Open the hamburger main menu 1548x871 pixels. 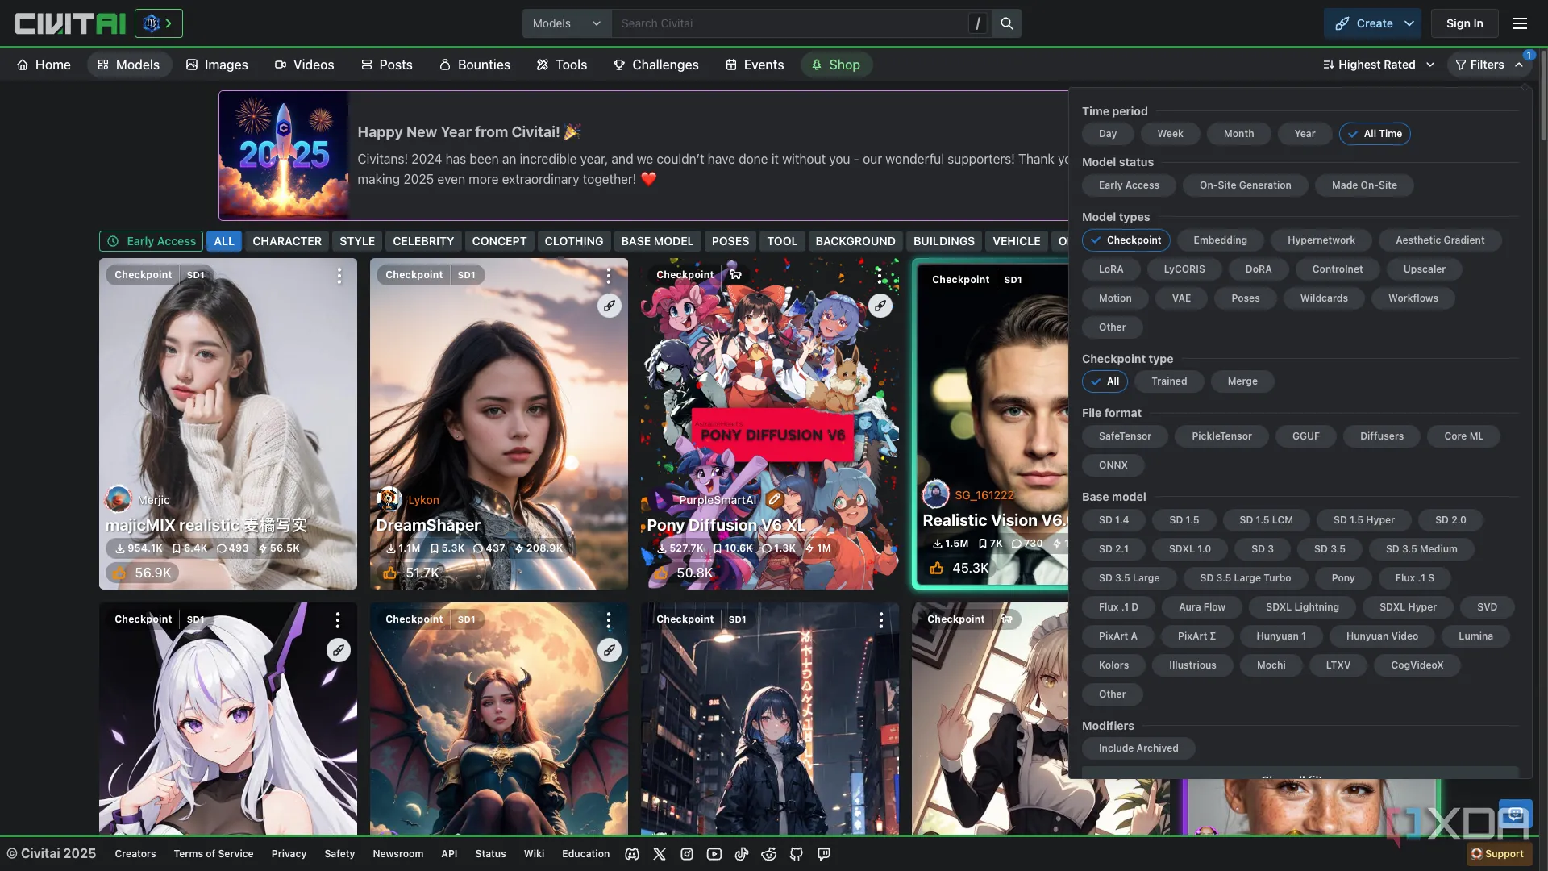coord(1520,23)
